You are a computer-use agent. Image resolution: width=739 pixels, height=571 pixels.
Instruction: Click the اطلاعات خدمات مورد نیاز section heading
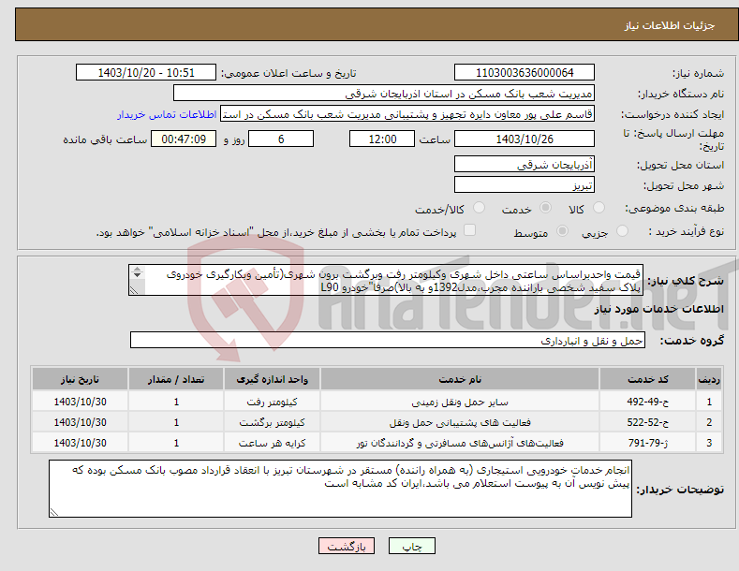(x=658, y=309)
